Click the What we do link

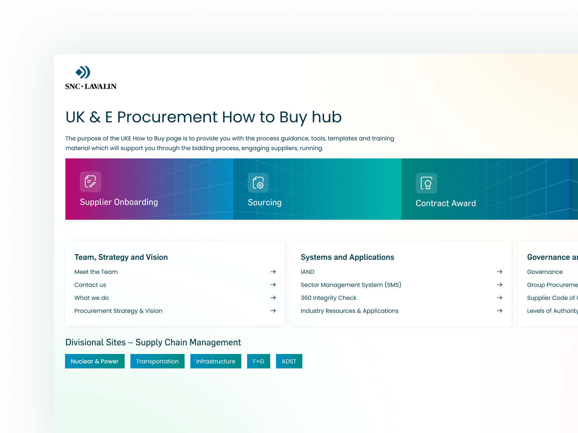[91, 298]
